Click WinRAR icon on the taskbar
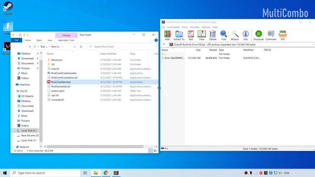 click(x=116, y=173)
